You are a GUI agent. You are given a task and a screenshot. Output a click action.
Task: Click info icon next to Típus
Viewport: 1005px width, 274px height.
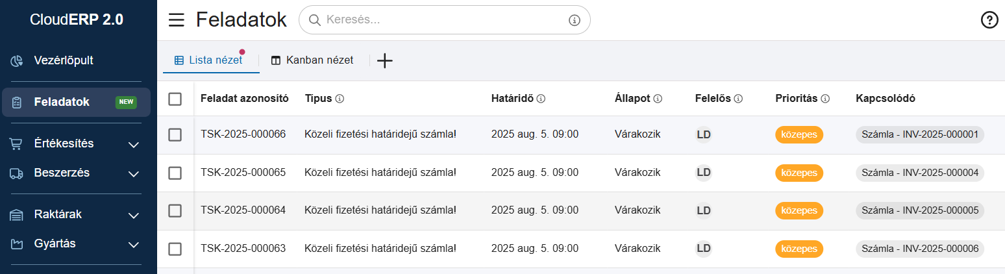(x=340, y=99)
